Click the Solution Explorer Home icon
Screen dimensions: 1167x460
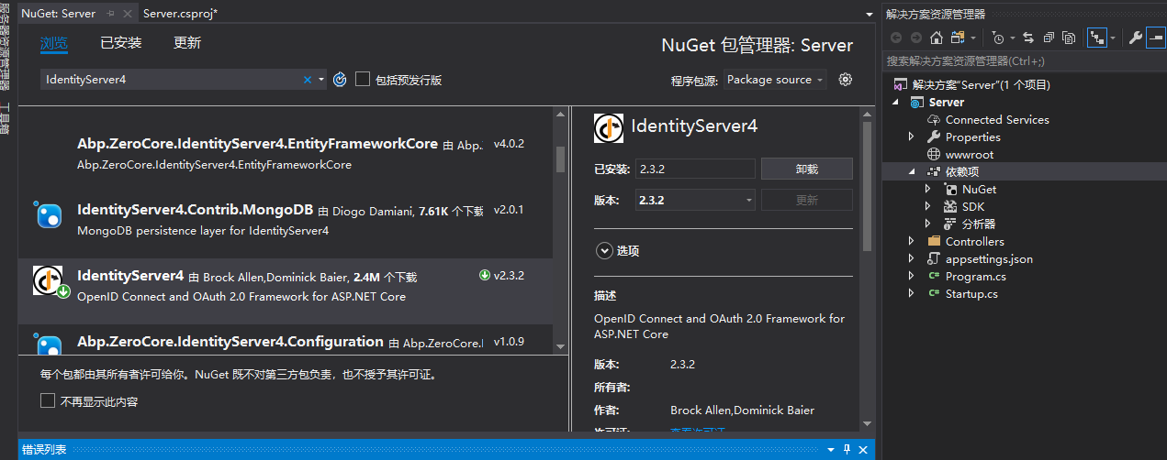936,38
